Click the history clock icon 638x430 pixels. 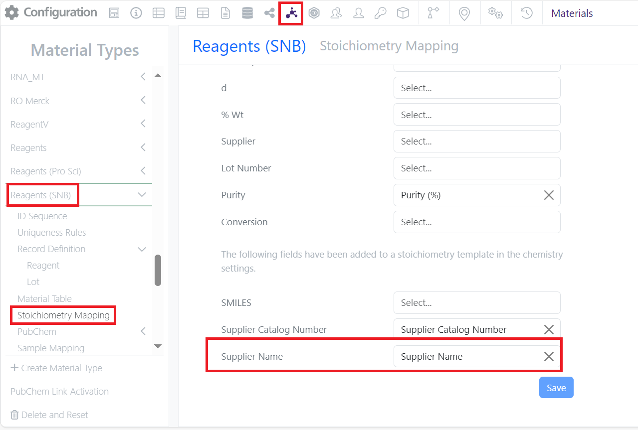point(527,13)
